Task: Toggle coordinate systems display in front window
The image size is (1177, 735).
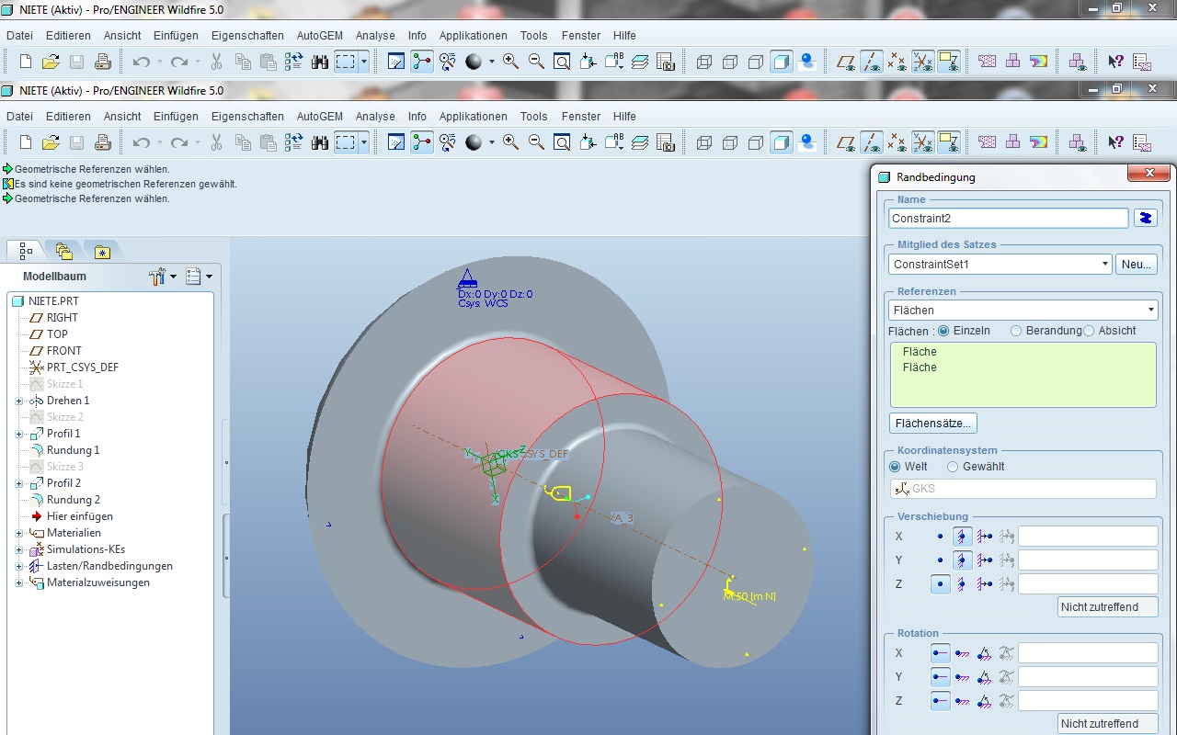Action: pos(923,142)
